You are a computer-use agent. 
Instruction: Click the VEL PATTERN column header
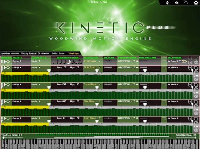tap(174, 58)
